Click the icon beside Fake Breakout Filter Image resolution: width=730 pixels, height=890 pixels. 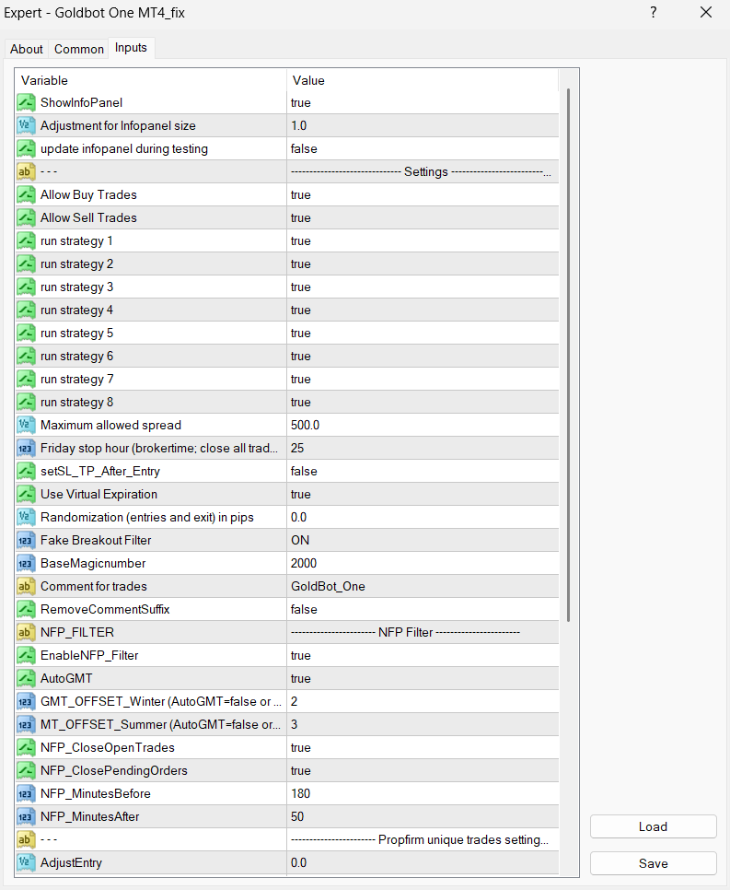click(x=26, y=540)
